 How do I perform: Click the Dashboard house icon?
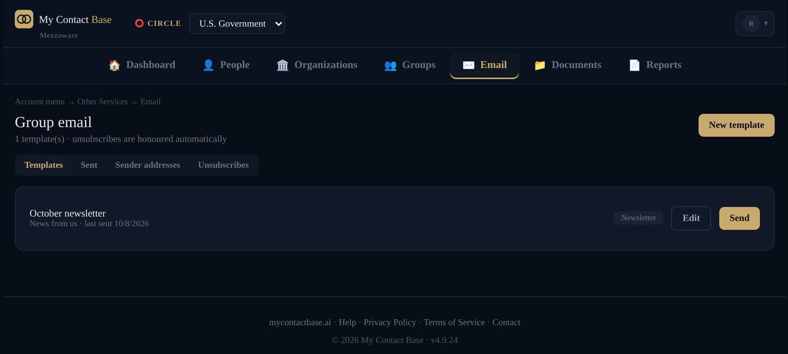(114, 65)
